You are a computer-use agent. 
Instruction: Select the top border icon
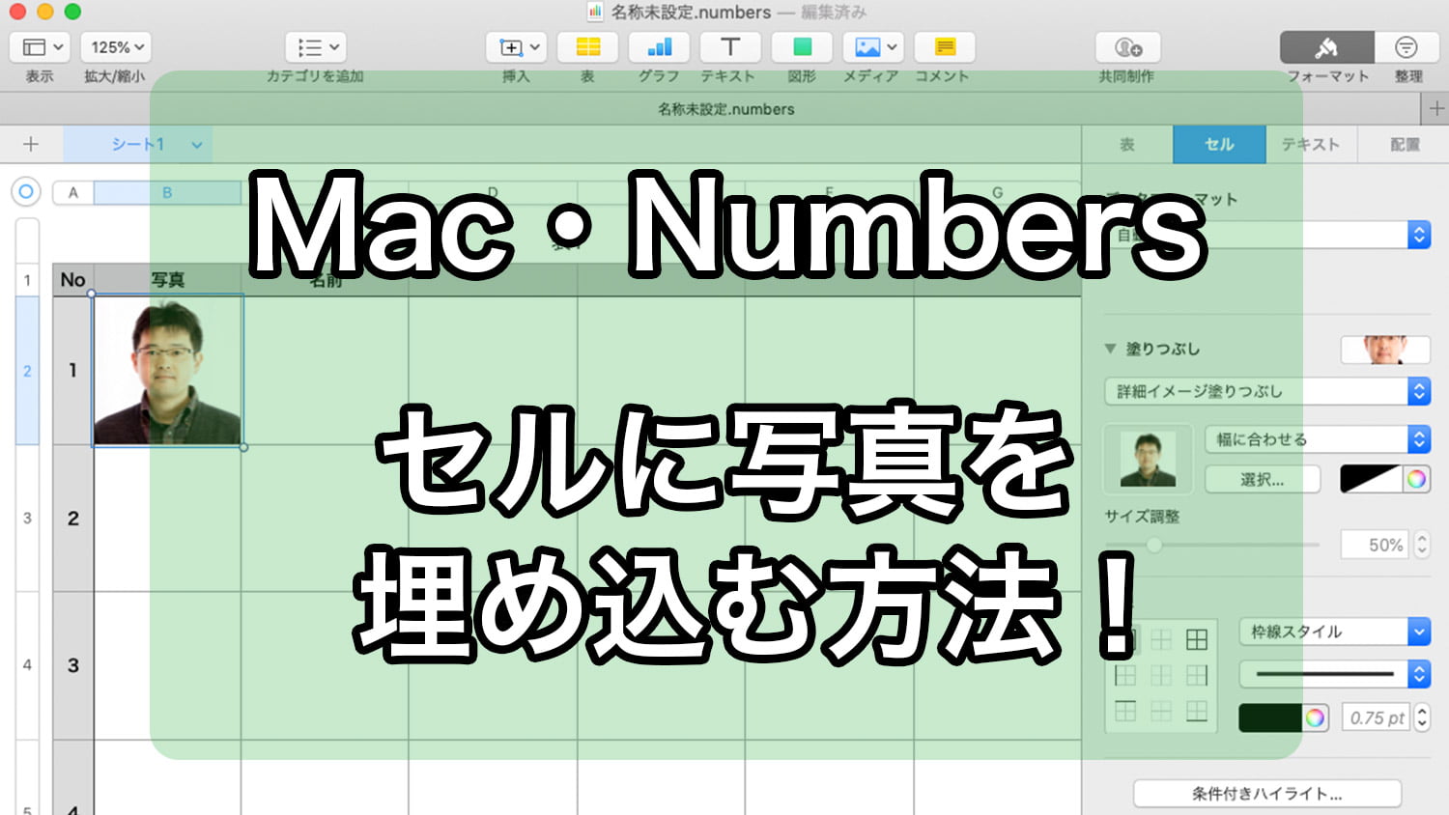point(1125,711)
